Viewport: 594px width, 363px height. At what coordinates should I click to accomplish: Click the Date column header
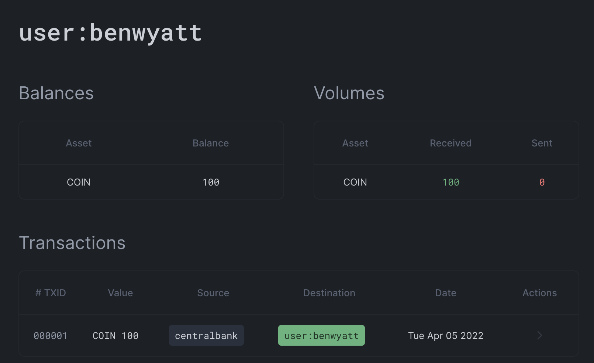445,293
